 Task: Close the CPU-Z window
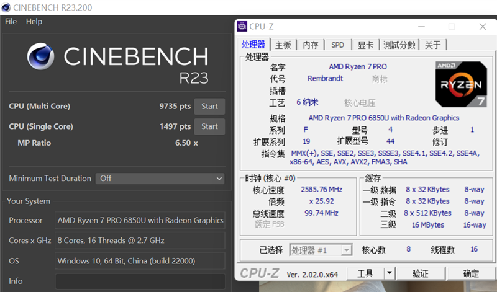pos(483,27)
